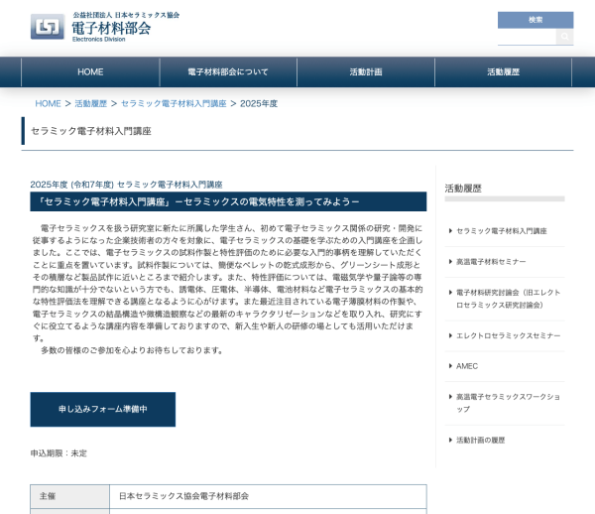This screenshot has width=595, height=514.
Task: Click arrow icon beside エレクトロセラミックスセミナー
Action: point(450,335)
